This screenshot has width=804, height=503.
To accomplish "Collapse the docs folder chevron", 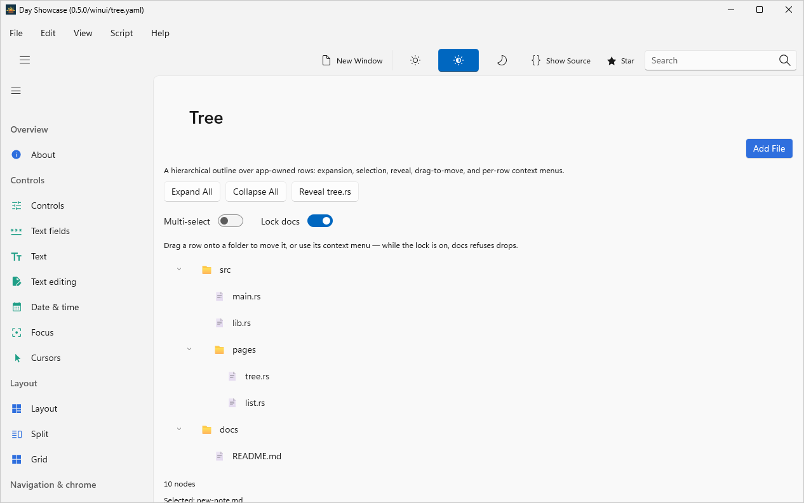I will point(179,429).
